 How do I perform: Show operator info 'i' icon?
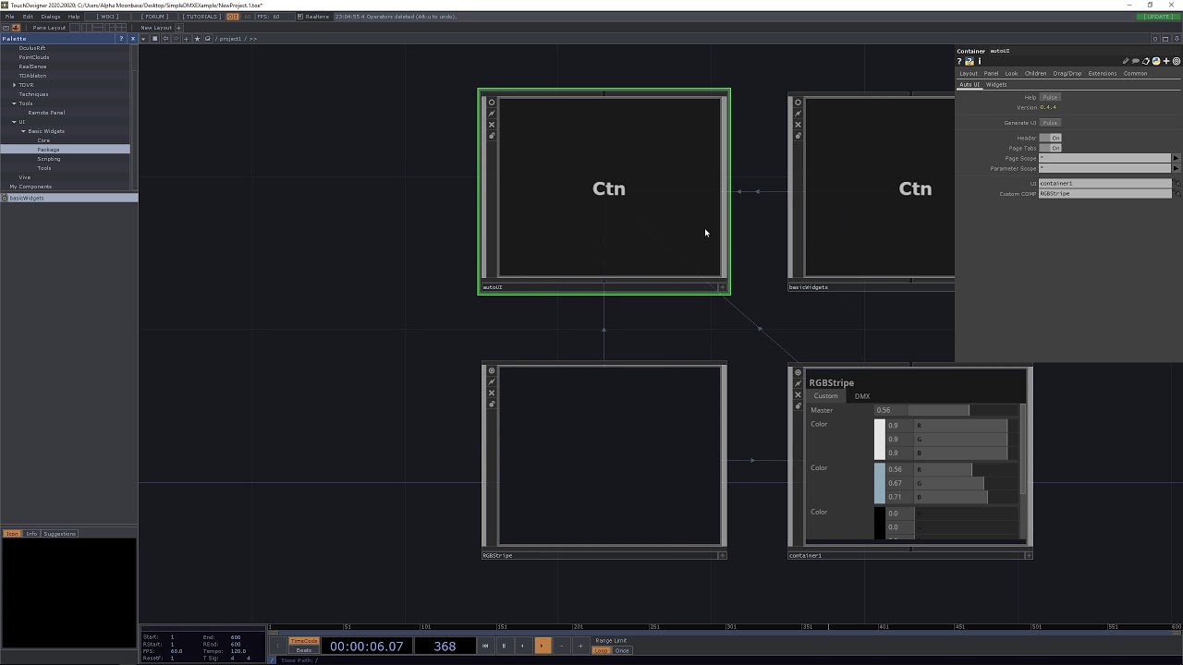(x=980, y=62)
